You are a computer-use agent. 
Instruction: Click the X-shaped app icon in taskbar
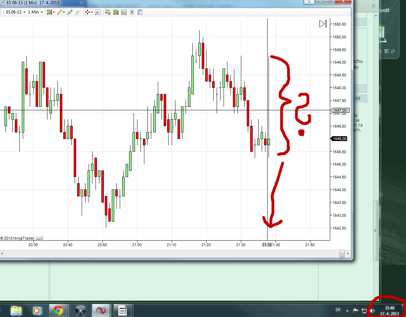(81, 310)
